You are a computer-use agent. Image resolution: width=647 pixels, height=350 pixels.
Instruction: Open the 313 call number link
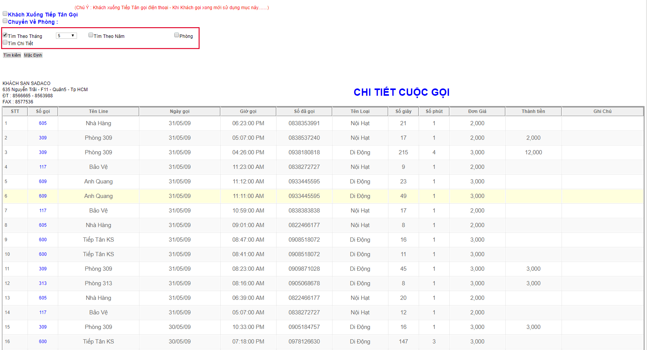click(43, 283)
